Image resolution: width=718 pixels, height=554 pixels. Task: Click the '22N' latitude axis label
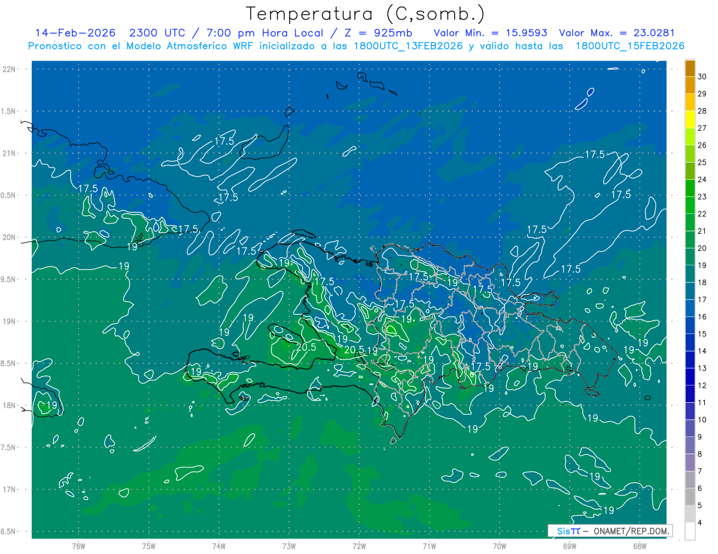pyautogui.click(x=10, y=69)
